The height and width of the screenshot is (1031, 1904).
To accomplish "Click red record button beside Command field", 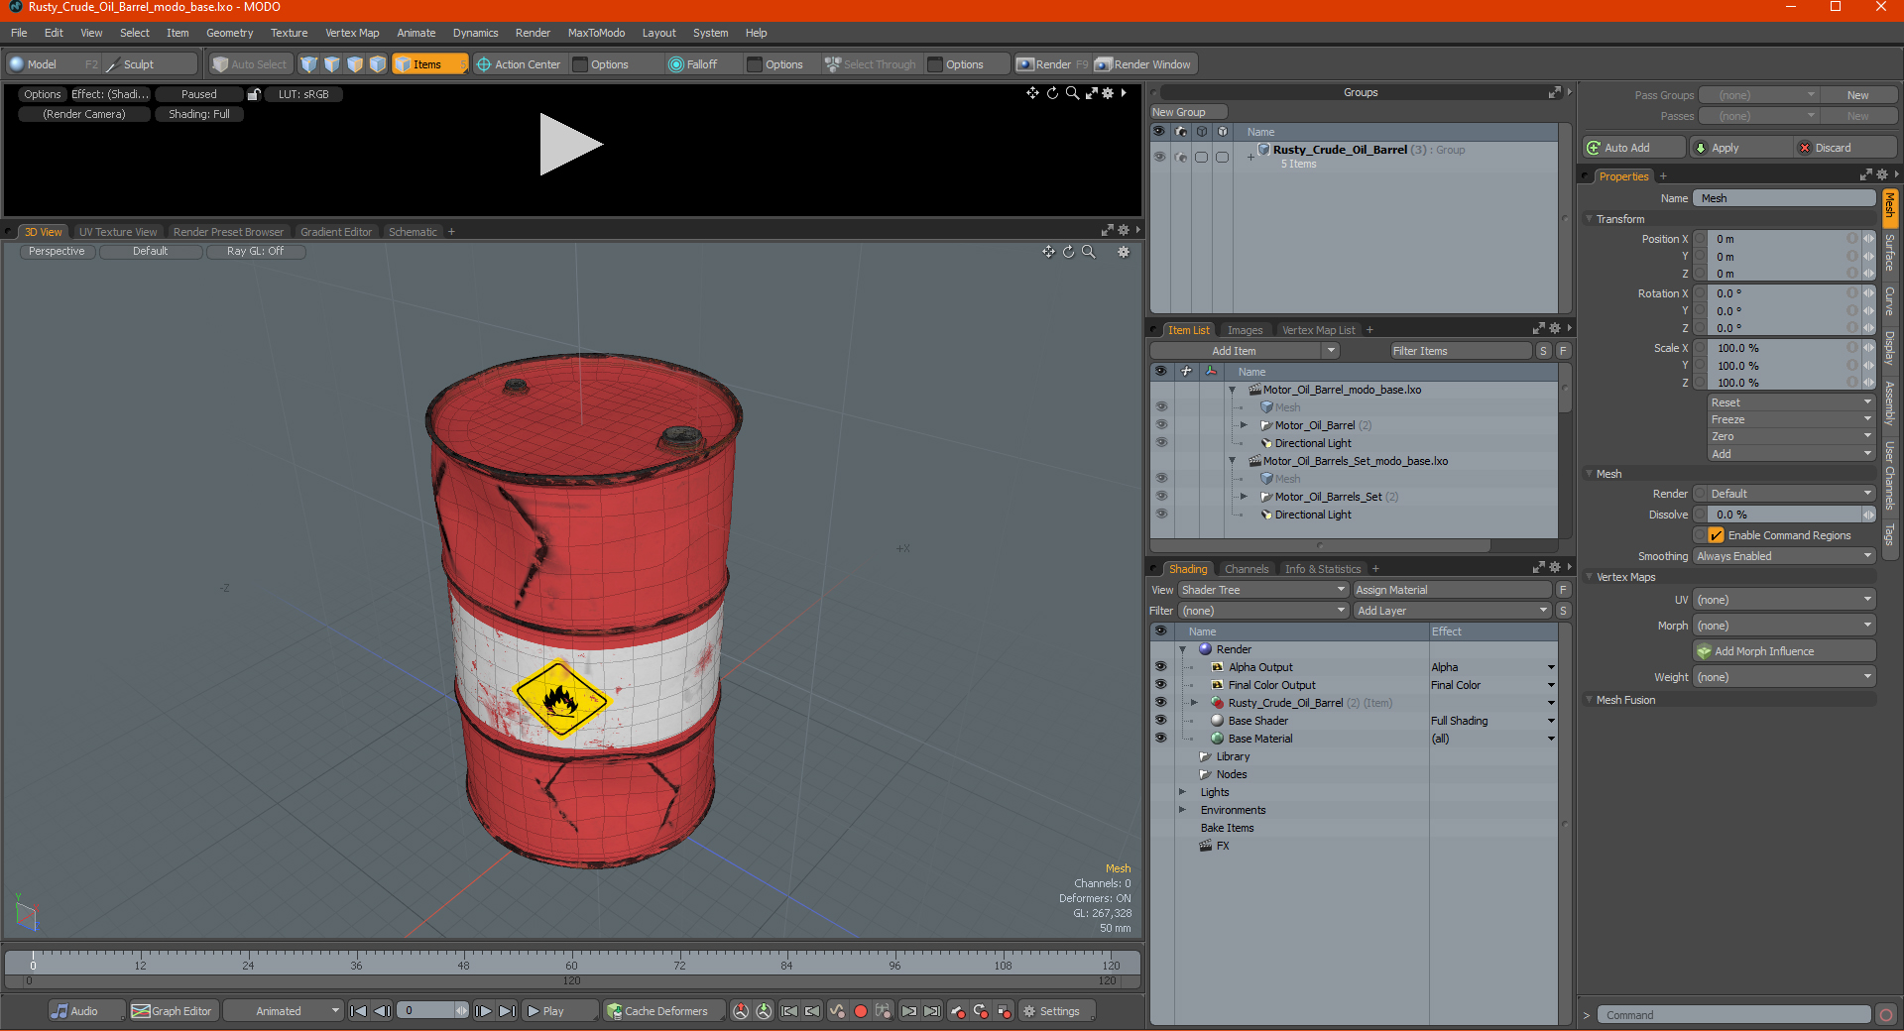I will 1886,1015.
